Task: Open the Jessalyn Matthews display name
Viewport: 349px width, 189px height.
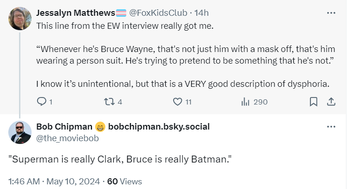Action: pos(76,13)
